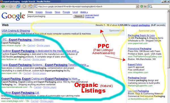Open the back button history dropdown arrow

(7, 6)
